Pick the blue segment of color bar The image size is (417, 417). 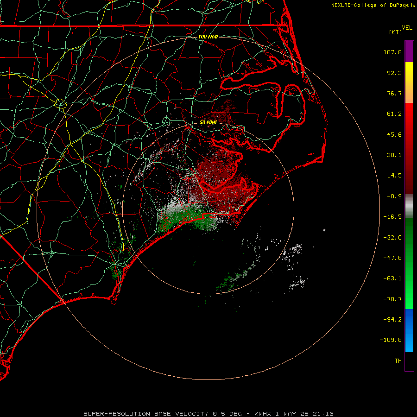click(409, 330)
